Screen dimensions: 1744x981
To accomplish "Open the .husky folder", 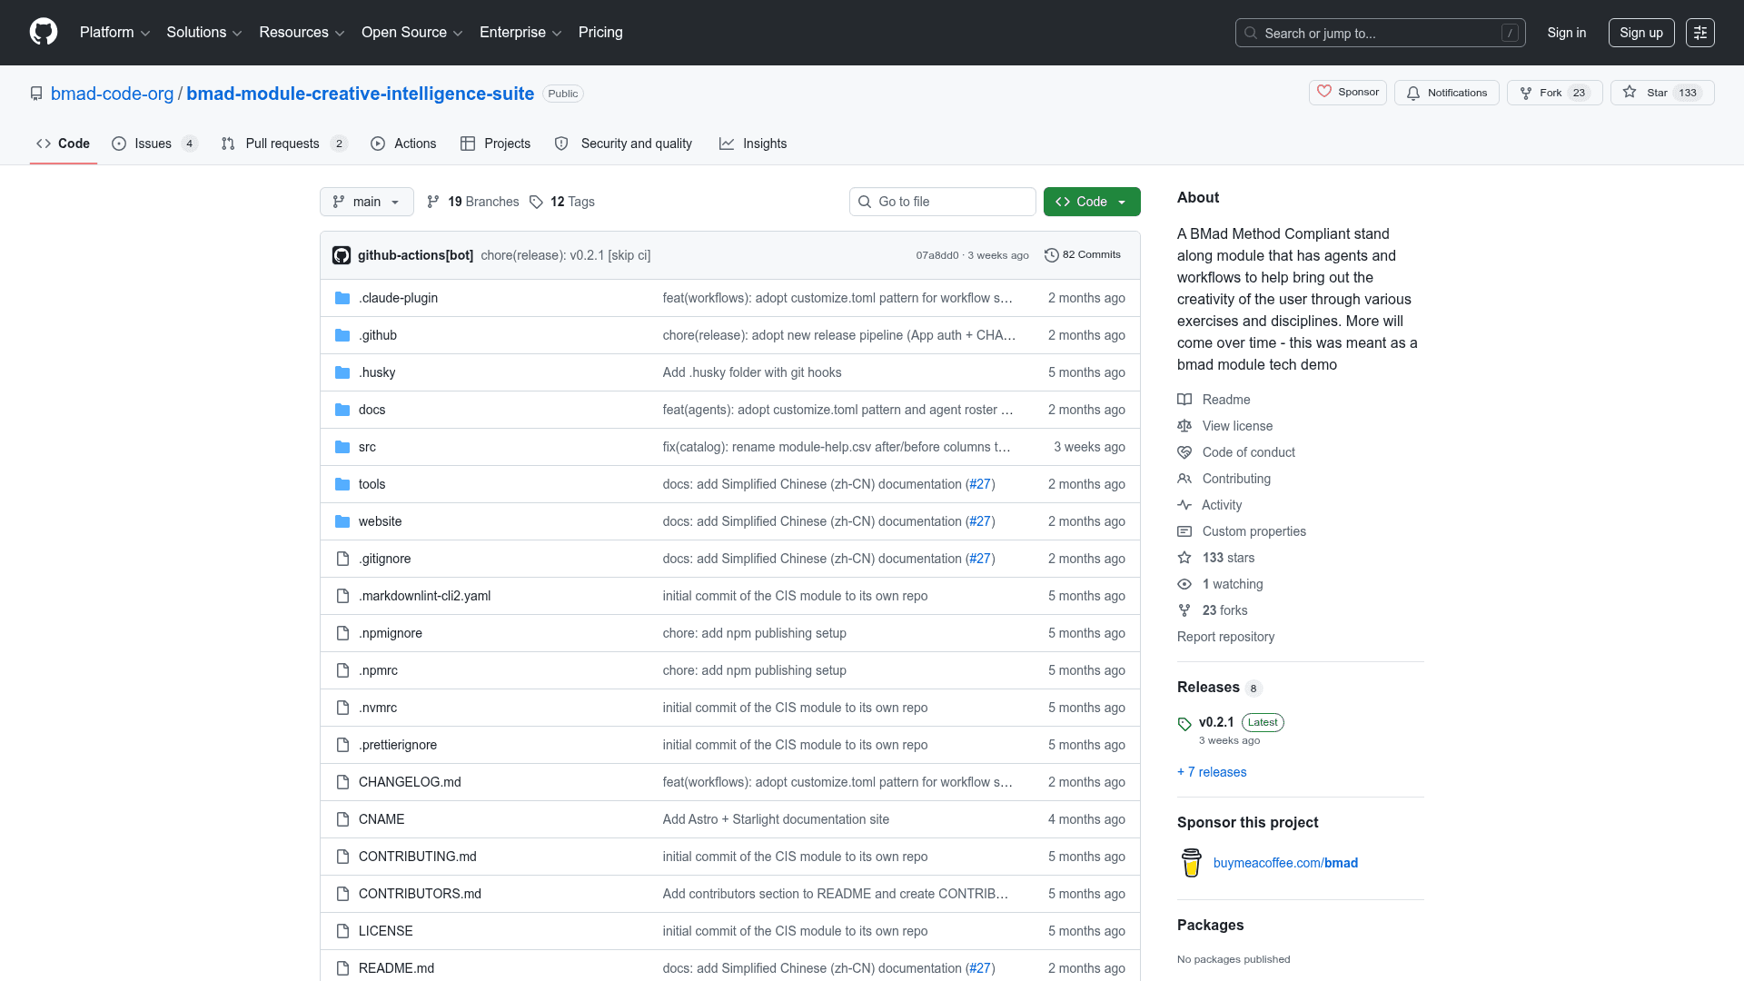I will point(377,372).
